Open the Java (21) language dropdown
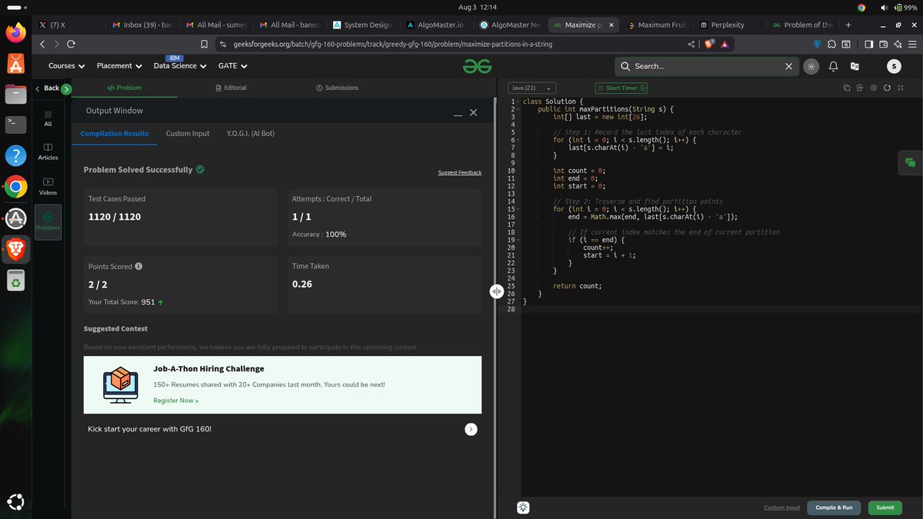Image resolution: width=923 pixels, height=519 pixels. pyautogui.click(x=533, y=88)
